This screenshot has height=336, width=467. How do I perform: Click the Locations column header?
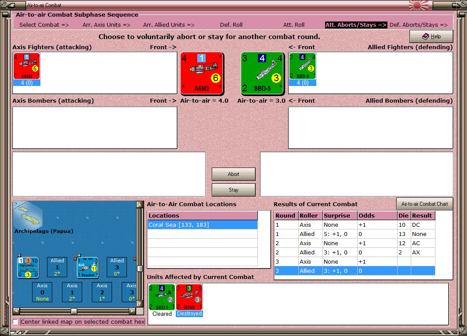(203, 215)
